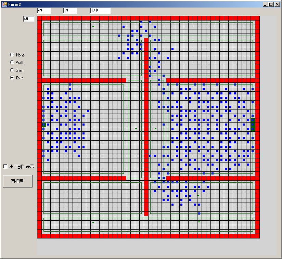Click green sign marker in bottom-left corridor
282x259 pixels.
[x=93, y=222]
